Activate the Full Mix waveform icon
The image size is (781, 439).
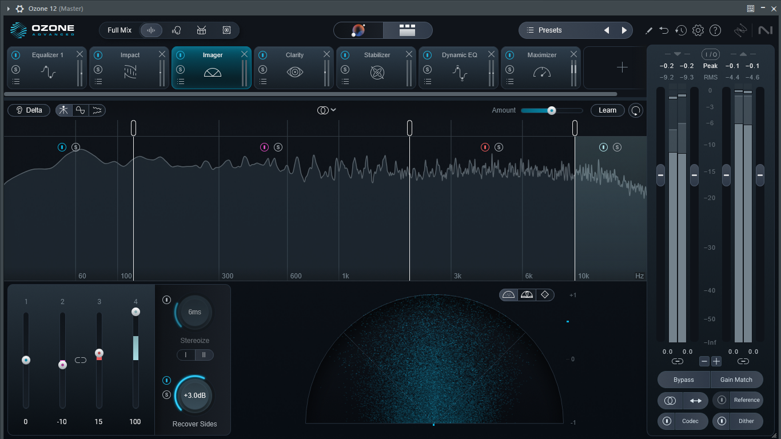pos(151,30)
